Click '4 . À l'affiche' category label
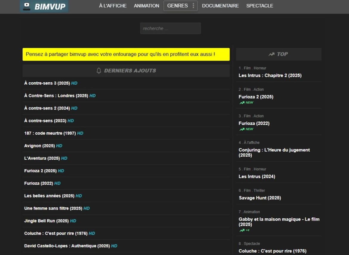The image size is (349, 255). click(249, 142)
